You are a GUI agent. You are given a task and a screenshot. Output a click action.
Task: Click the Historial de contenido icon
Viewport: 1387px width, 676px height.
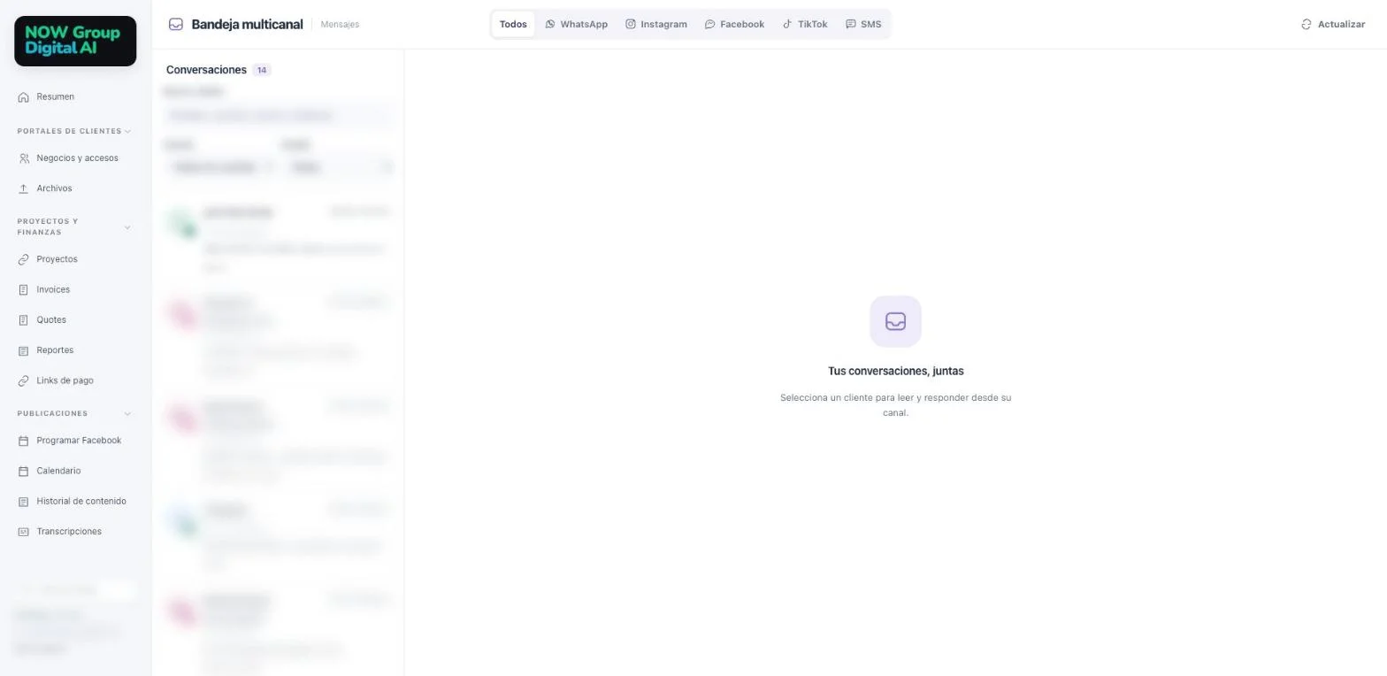[24, 502]
